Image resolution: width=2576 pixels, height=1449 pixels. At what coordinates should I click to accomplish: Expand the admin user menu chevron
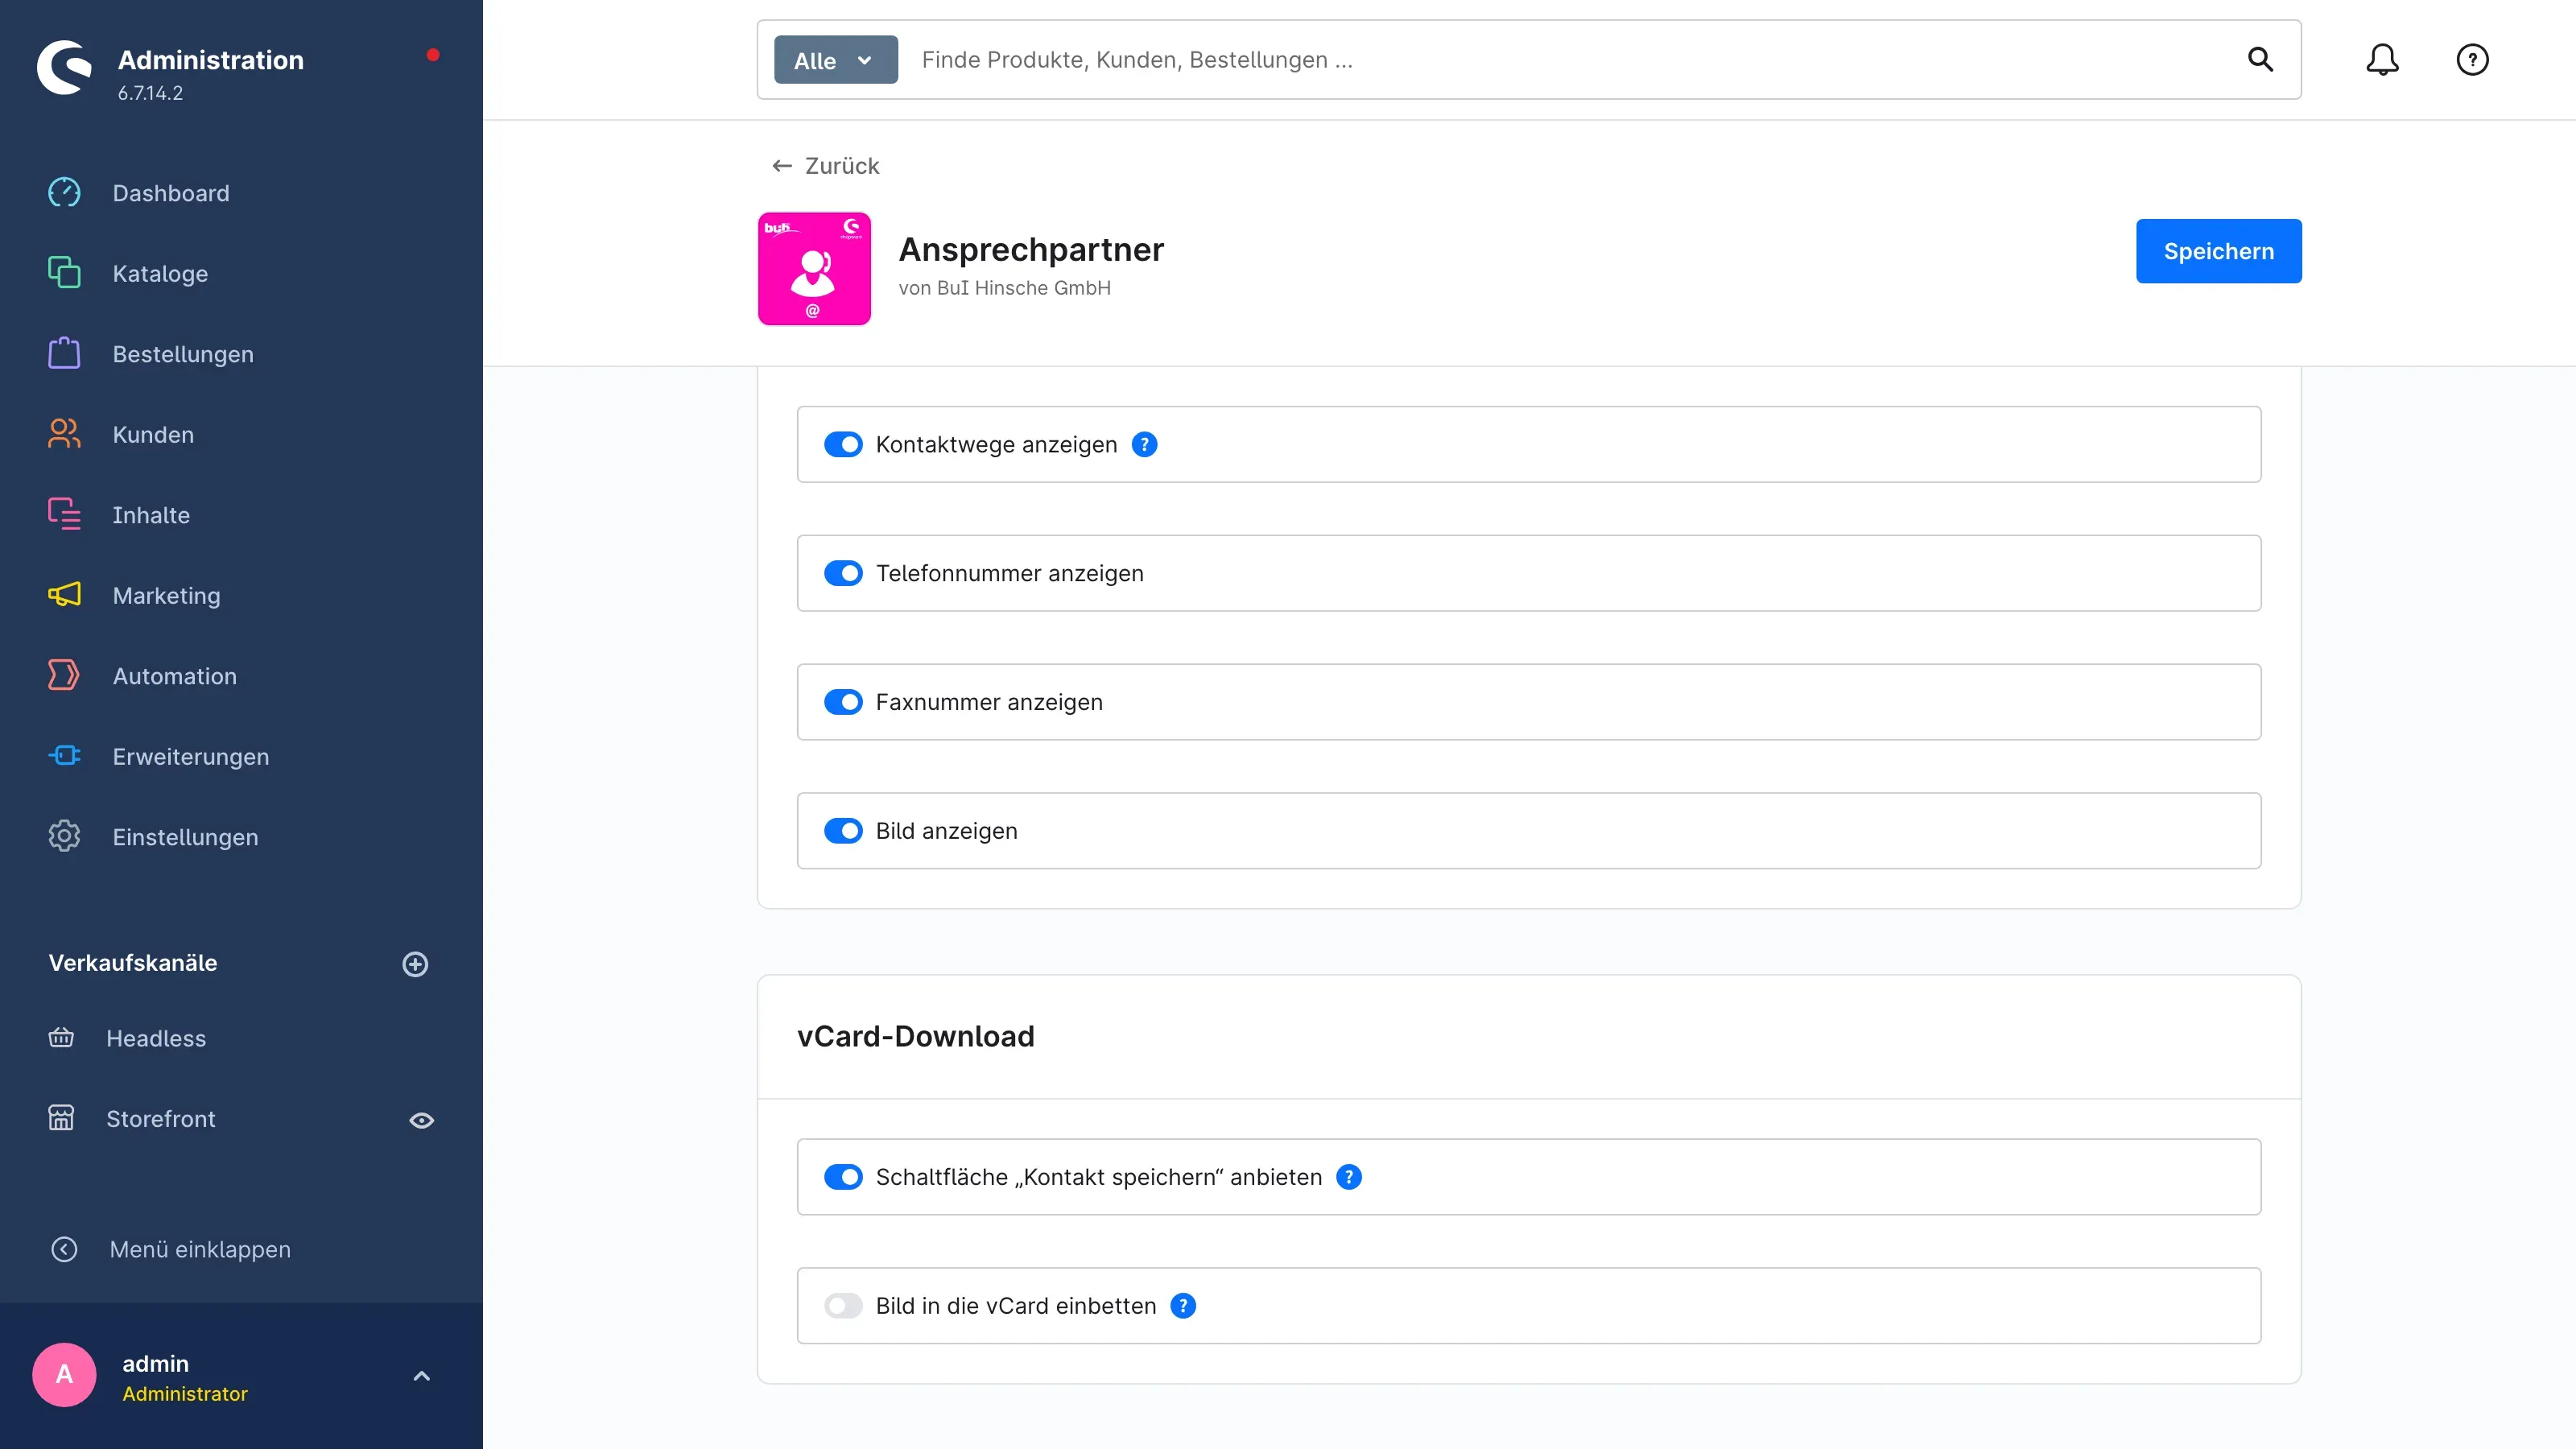(422, 1376)
